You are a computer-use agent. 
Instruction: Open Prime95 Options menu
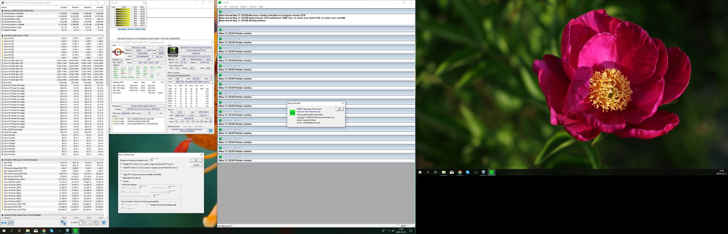pyautogui.click(x=244, y=6)
